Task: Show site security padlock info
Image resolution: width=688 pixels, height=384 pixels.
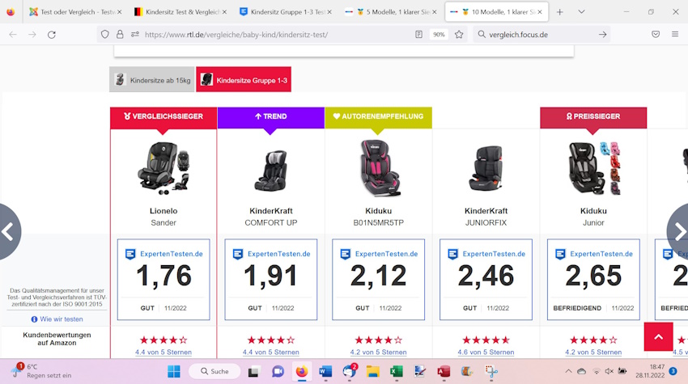Action: click(120, 34)
